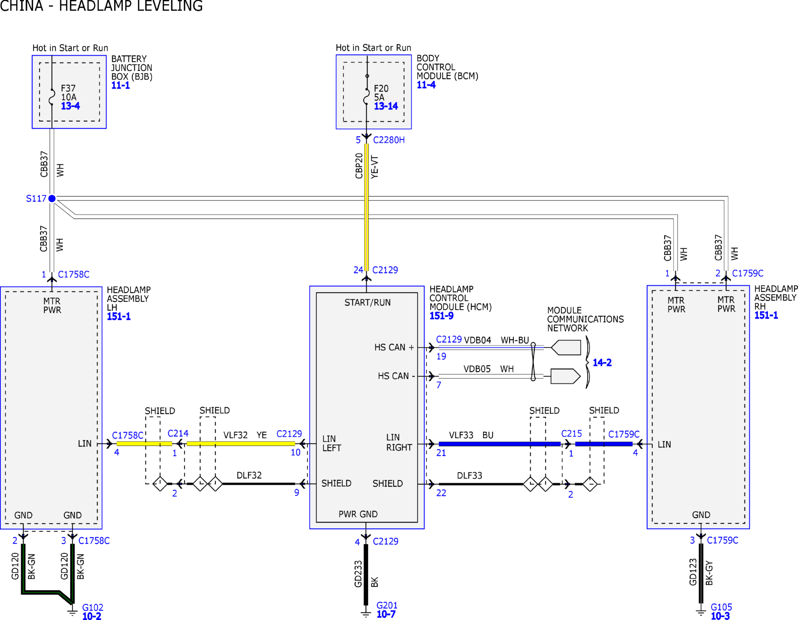798x620 pixels.
Task: Select connector label C215
Action: tap(571, 434)
